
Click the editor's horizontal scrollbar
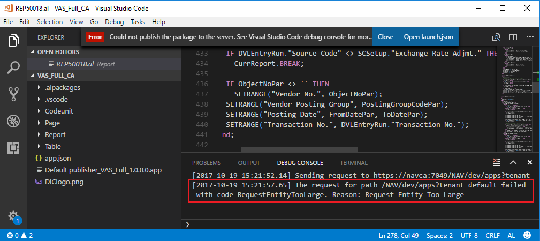(299, 149)
